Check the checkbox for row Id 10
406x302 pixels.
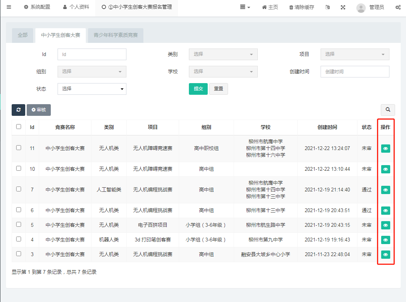19,168
